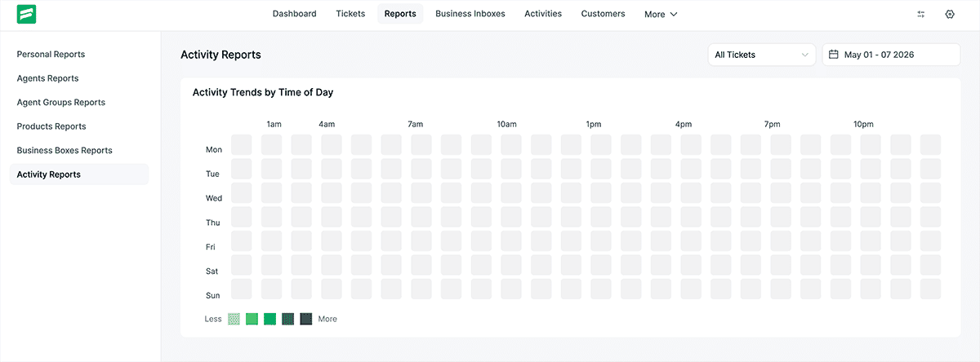The height and width of the screenshot is (362, 980).
Task: Open the Customers tab
Action: (x=604, y=14)
